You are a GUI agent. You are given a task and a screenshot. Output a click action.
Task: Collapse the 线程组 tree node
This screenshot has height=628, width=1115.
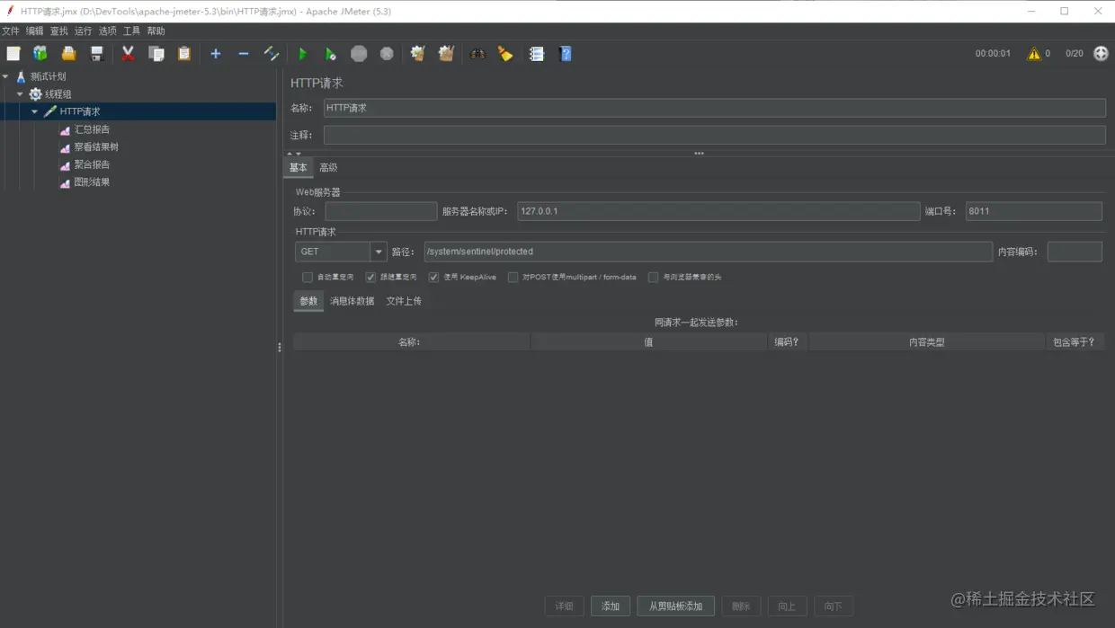coord(20,94)
